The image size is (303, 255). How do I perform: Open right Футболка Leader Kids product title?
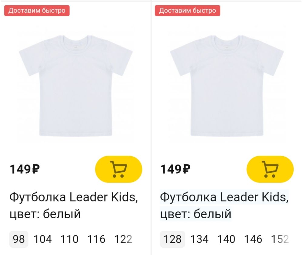(x=224, y=206)
